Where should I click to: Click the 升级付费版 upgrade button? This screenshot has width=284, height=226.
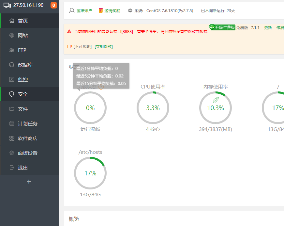222,27
